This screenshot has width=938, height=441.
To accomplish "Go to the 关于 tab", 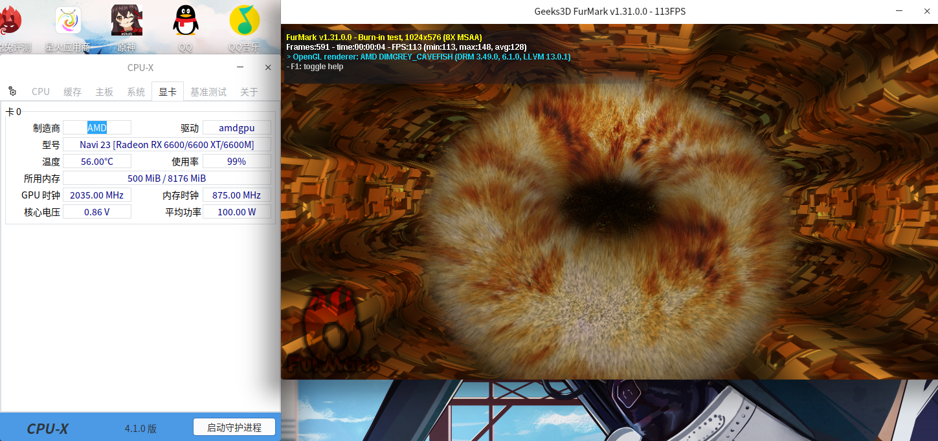I will (249, 92).
